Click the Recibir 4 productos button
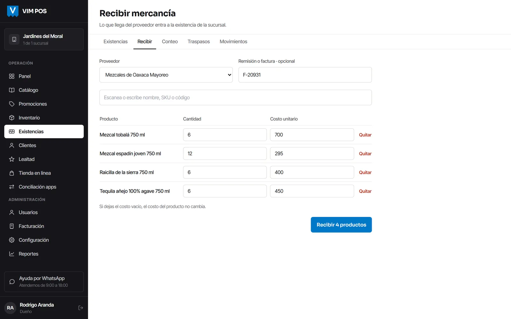The height and width of the screenshot is (319, 511). click(x=341, y=225)
